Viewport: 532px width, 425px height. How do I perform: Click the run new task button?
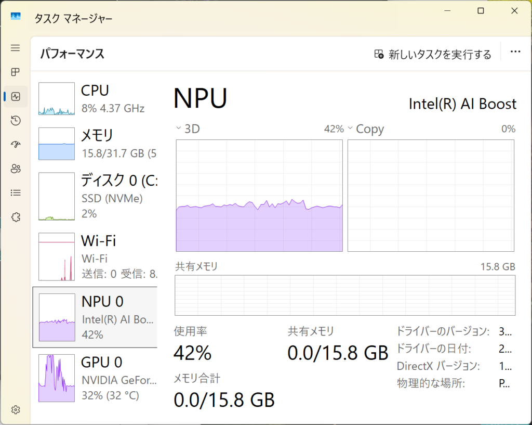433,55
